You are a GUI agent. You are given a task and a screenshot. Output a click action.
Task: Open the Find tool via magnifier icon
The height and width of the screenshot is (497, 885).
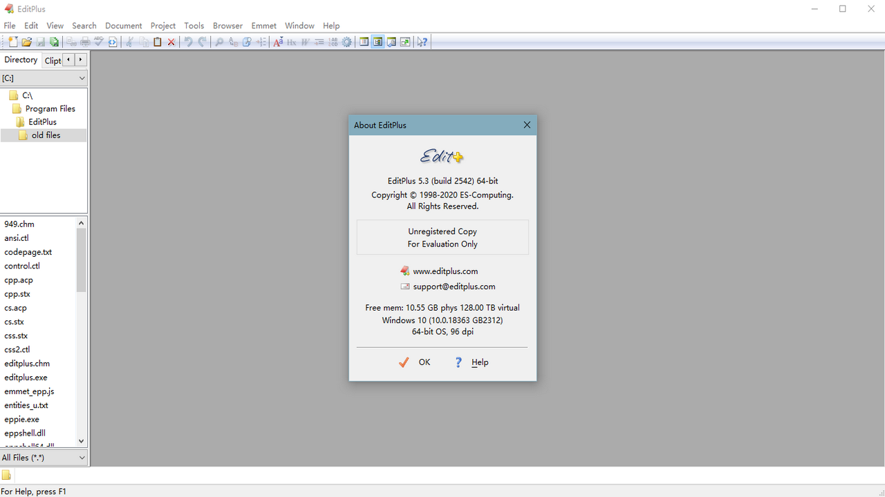pyautogui.click(x=218, y=41)
